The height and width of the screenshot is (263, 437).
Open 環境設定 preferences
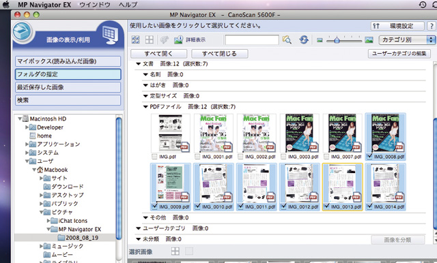(397, 26)
